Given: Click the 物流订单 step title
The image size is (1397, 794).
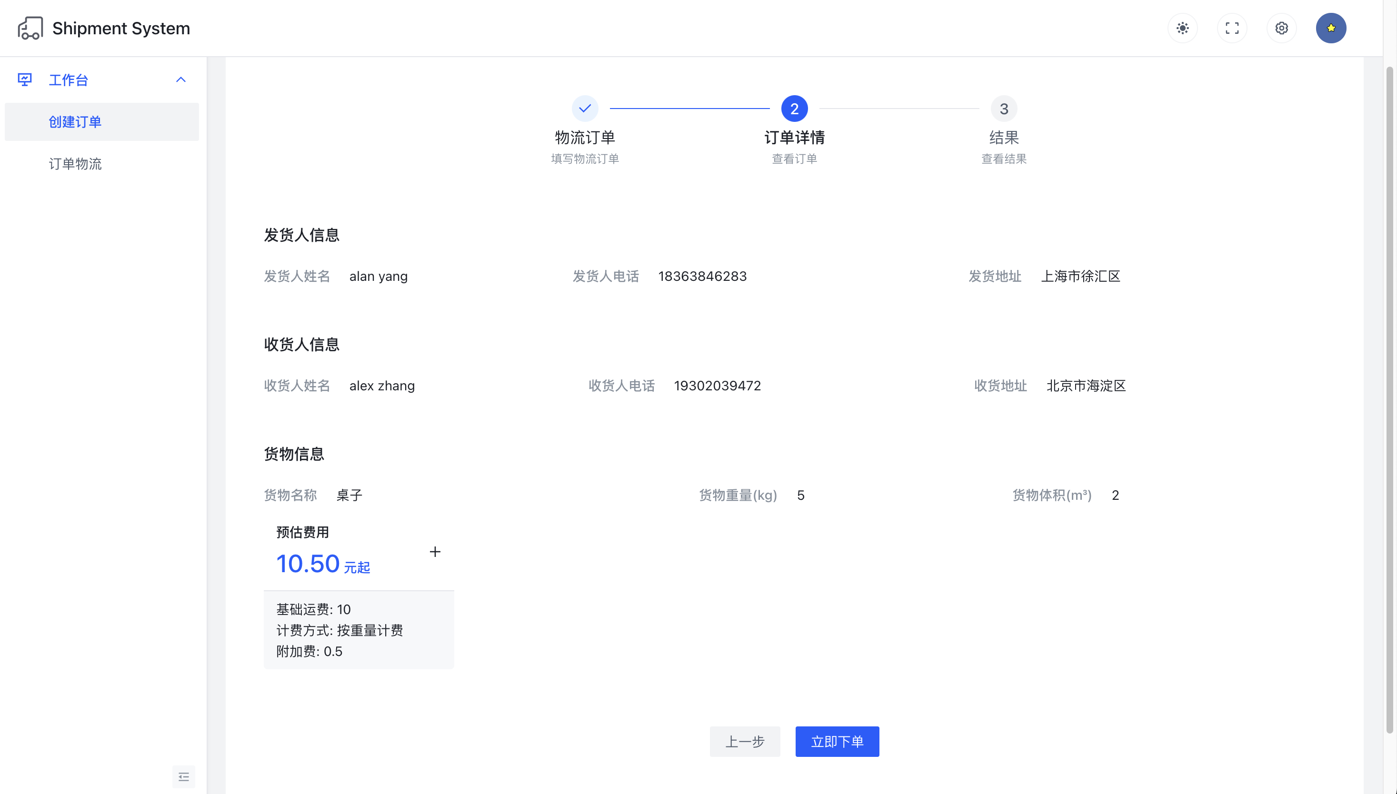Looking at the screenshot, I should click(585, 138).
